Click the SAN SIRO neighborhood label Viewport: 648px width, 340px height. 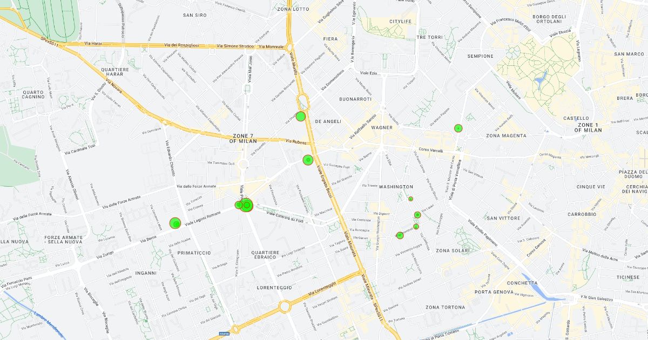pyautogui.click(x=194, y=15)
